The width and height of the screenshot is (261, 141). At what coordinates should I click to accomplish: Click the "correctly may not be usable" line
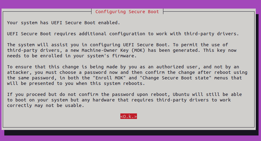[45, 105]
